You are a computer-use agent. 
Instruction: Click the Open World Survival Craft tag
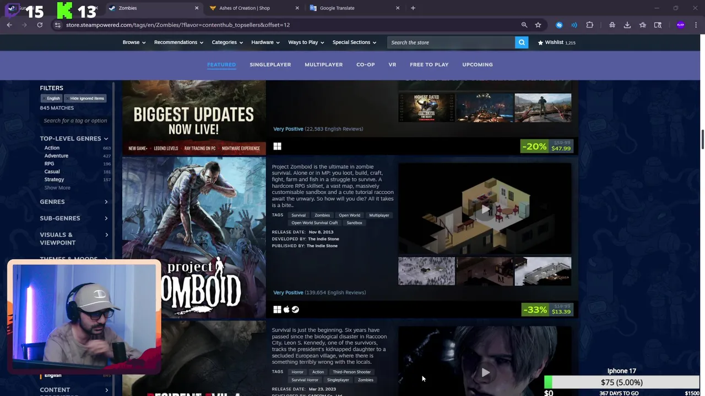point(314,223)
